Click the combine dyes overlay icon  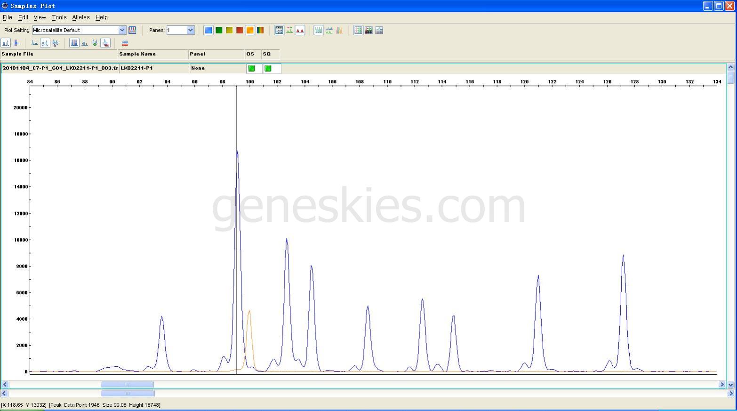339,30
